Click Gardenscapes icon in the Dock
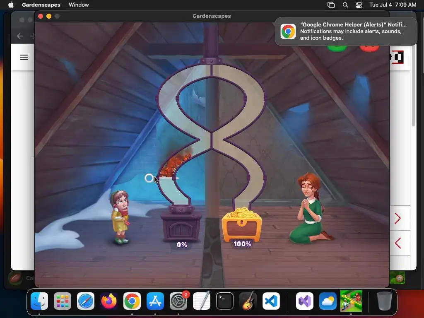This screenshot has height=318, width=424. 351,301
